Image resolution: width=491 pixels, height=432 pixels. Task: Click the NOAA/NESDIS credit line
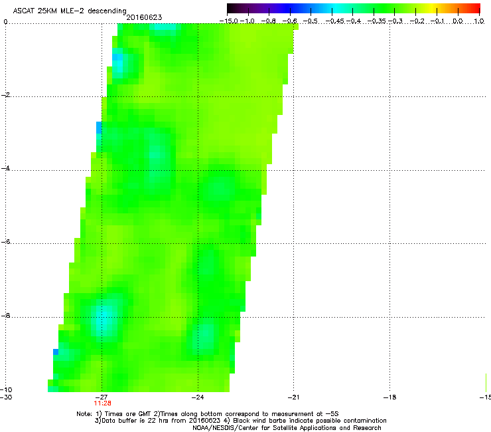coord(287,427)
